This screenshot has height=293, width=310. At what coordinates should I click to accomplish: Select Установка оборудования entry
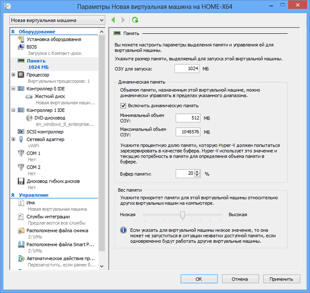pos(54,39)
